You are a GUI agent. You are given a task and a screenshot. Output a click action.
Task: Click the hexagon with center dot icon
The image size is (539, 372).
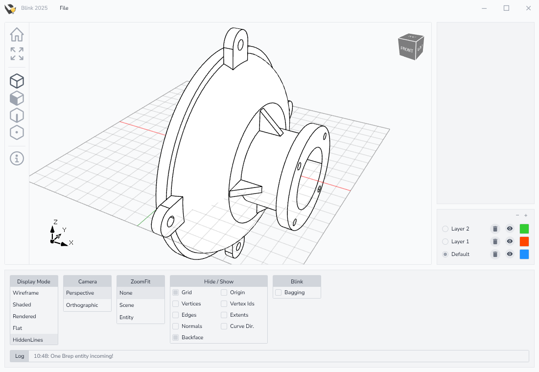(x=17, y=133)
